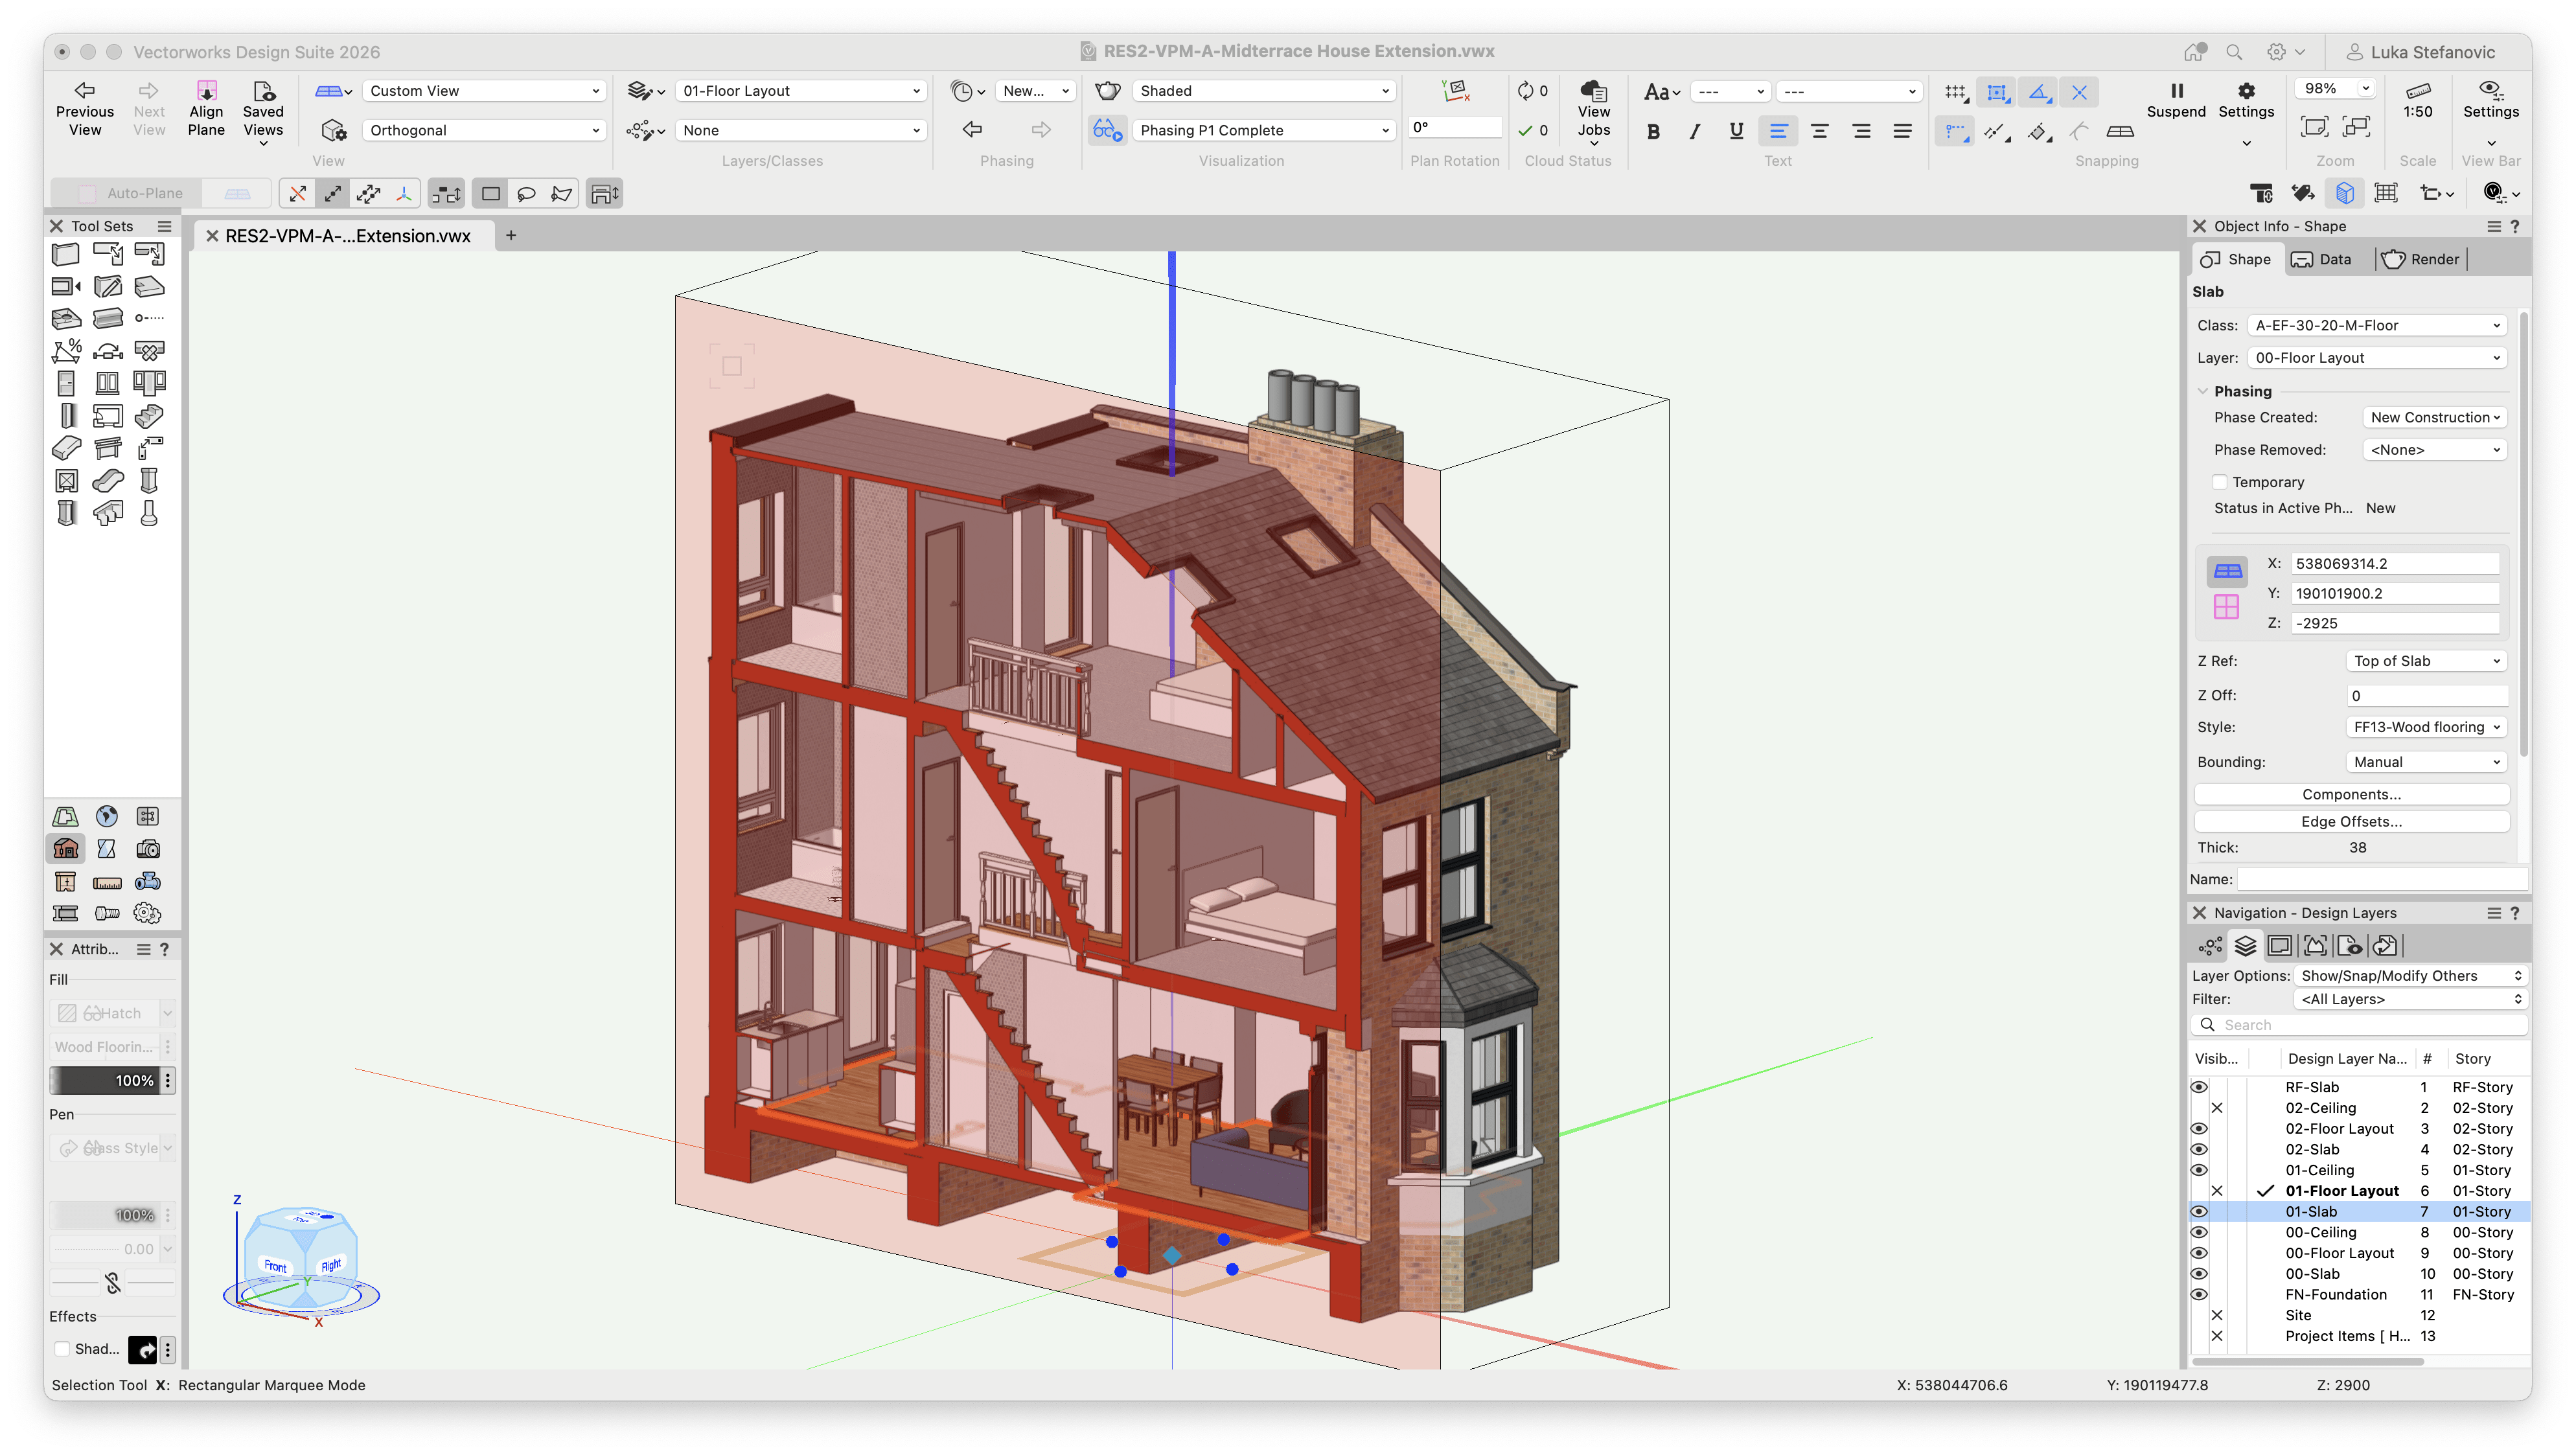Click the Fit to Objects zoom icon
The image size is (2576, 1455).
coord(2314,127)
